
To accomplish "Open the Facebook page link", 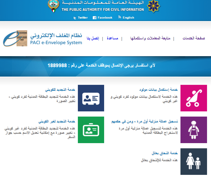I will (105, 18).
